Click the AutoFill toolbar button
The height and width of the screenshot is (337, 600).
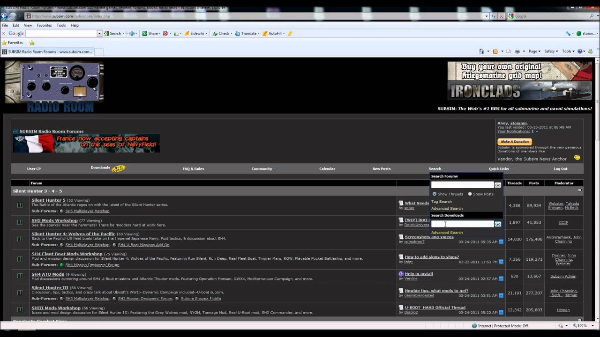[273, 33]
